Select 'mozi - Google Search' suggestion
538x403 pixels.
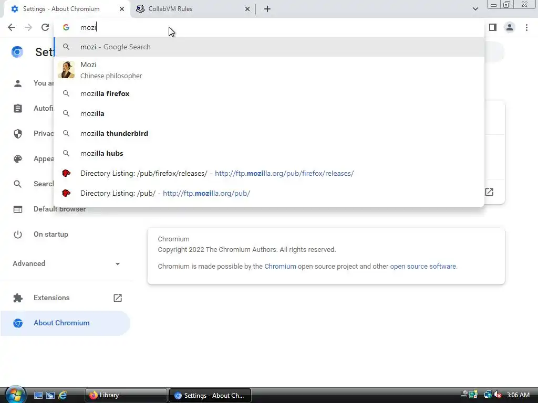[x=269, y=47]
